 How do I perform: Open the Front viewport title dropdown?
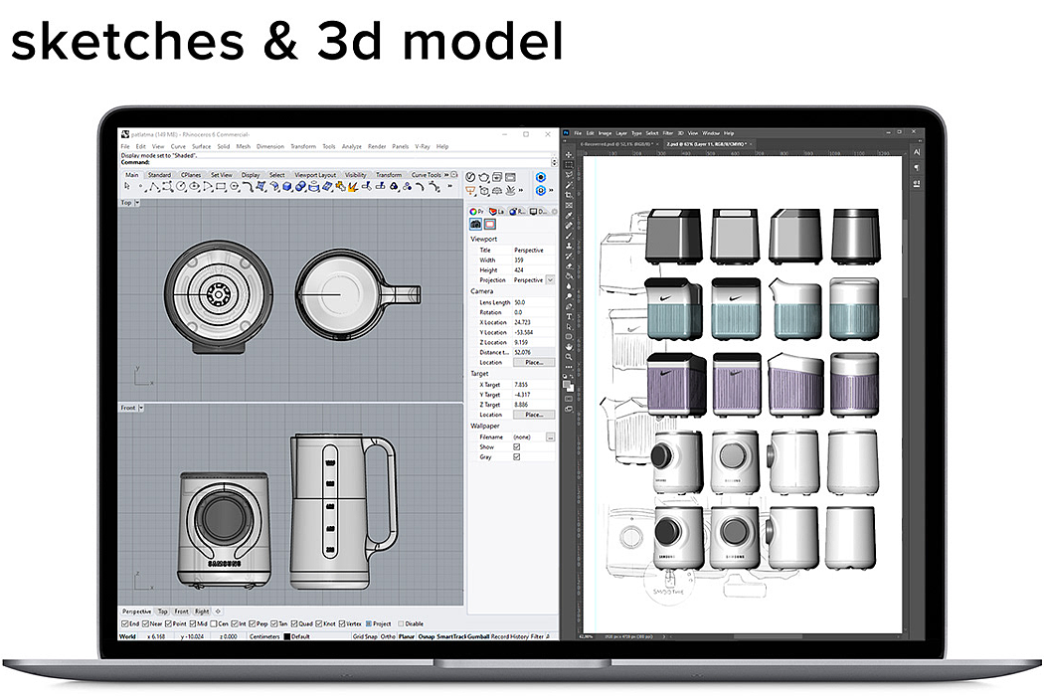coord(141,408)
